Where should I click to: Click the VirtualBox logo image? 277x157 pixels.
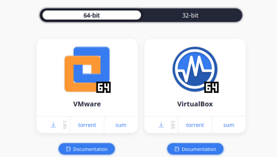coord(195,70)
